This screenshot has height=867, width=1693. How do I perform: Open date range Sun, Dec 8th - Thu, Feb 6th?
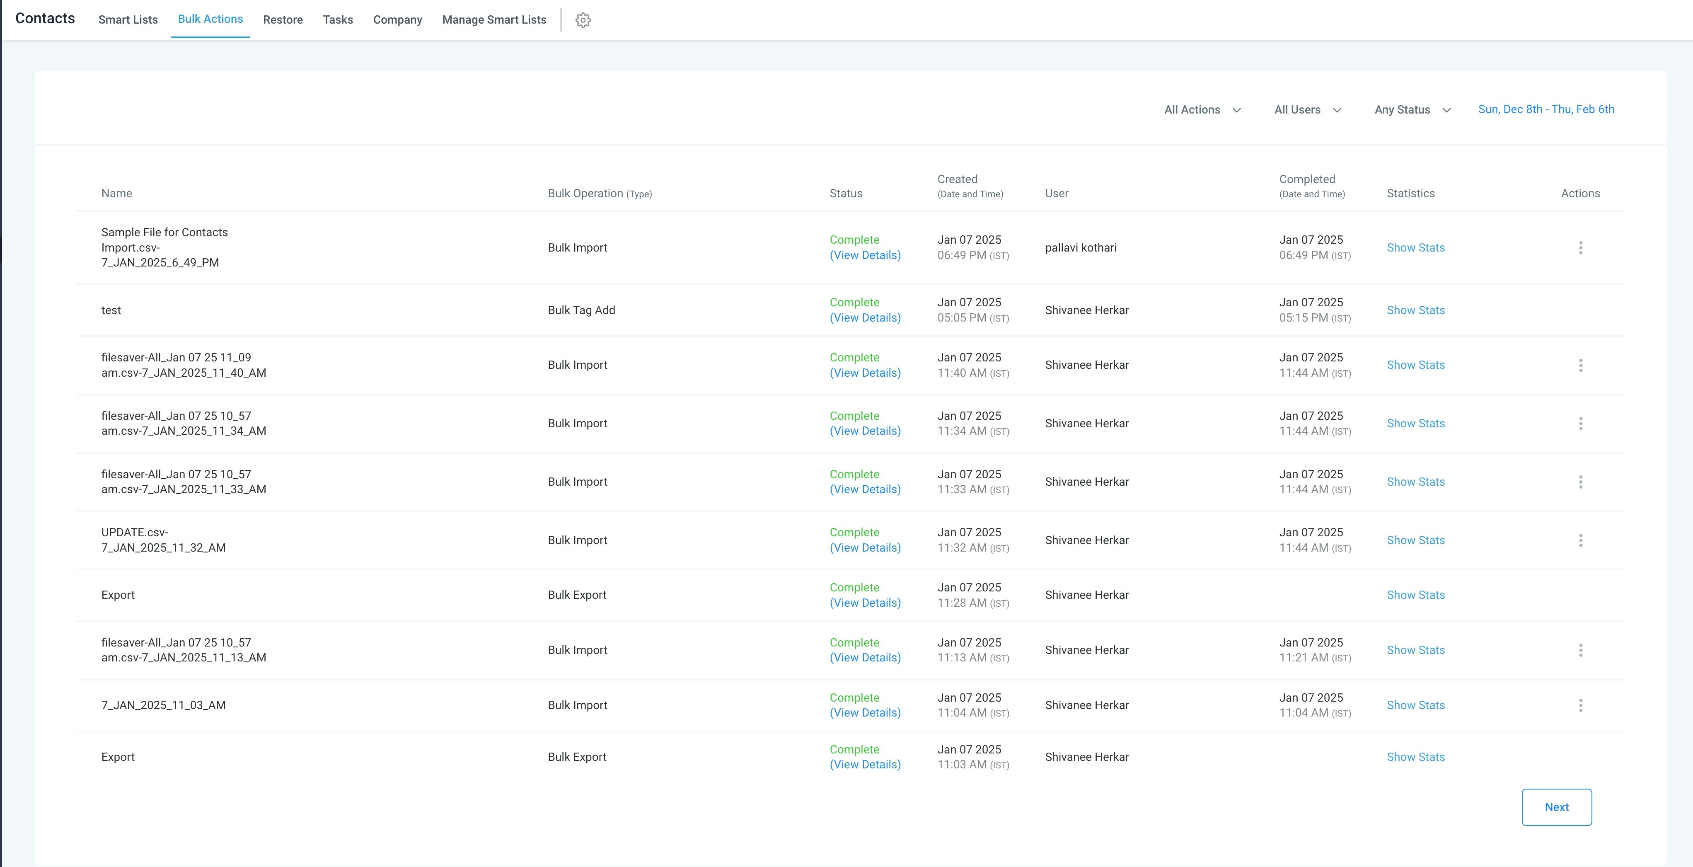(x=1545, y=109)
